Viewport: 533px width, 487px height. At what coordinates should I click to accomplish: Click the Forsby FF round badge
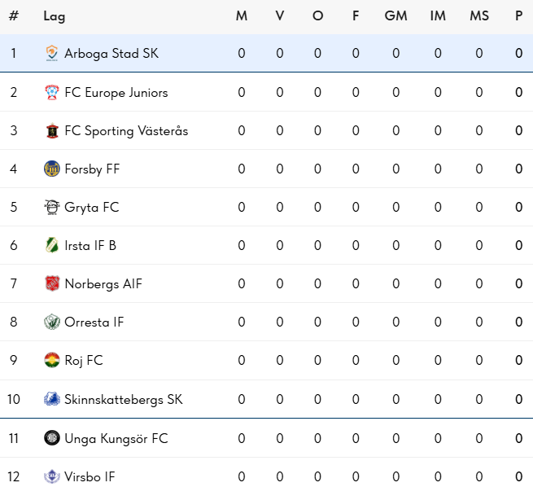pos(52,169)
